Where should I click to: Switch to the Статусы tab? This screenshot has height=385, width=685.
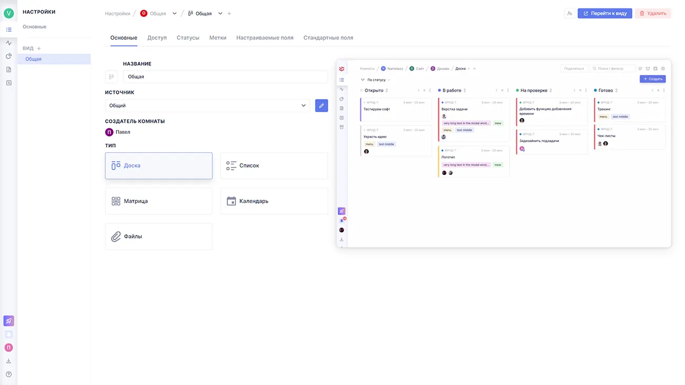click(188, 38)
